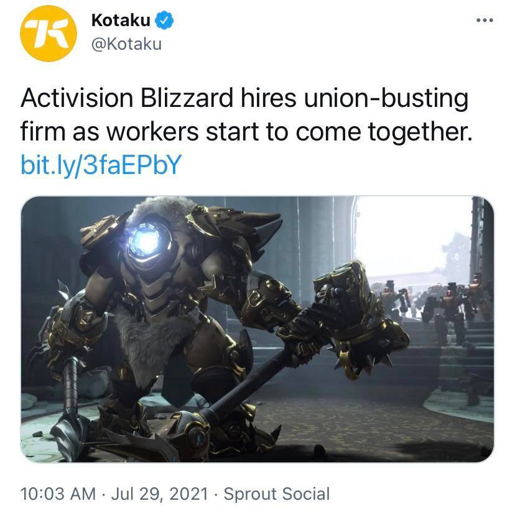Open the attached Overwatch image

click(x=257, y=329)
